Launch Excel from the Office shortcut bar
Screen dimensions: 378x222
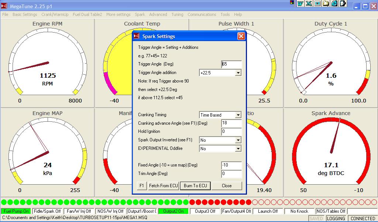(x=309, y=3)
